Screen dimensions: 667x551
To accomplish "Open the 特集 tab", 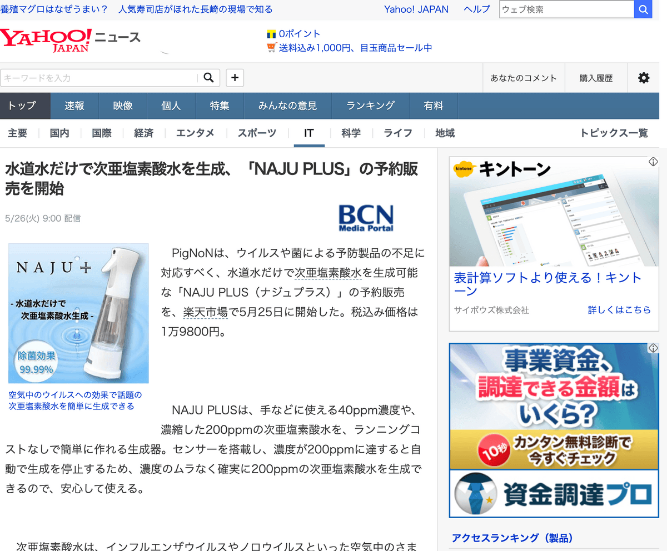I will point(220,106).
